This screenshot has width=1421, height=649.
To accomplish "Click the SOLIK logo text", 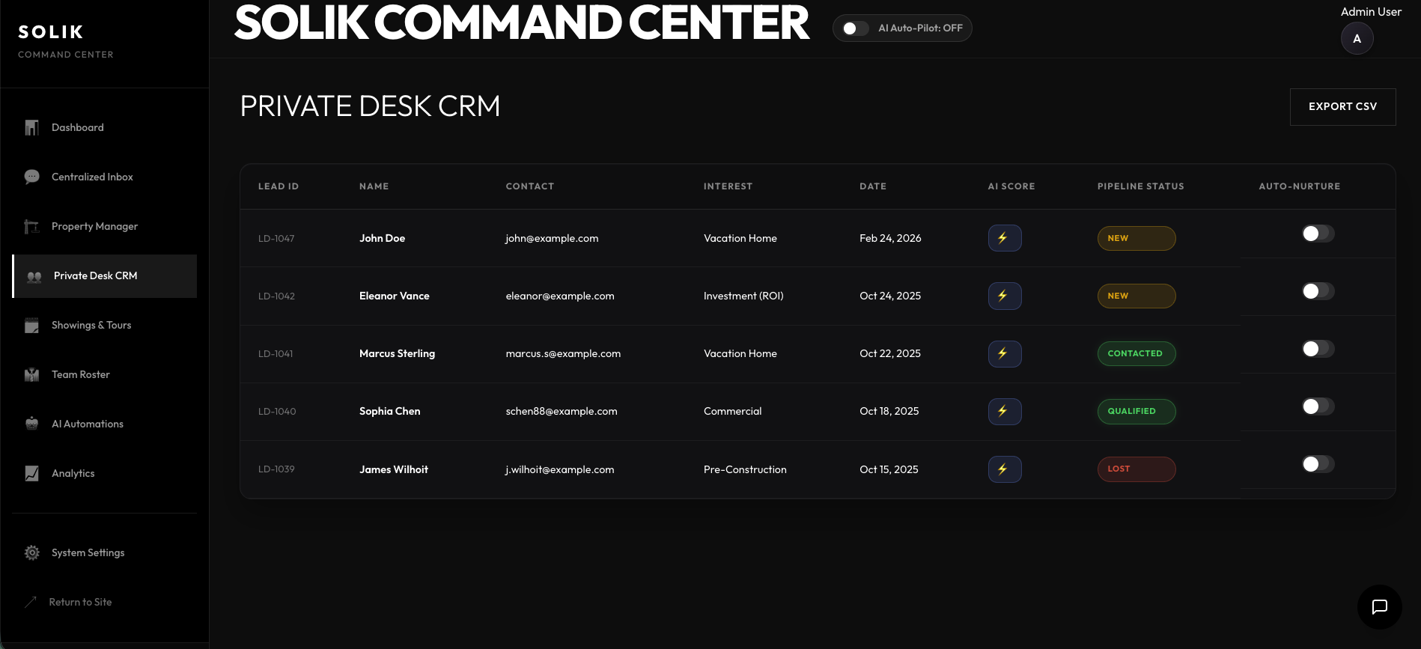I will [51, 32].
